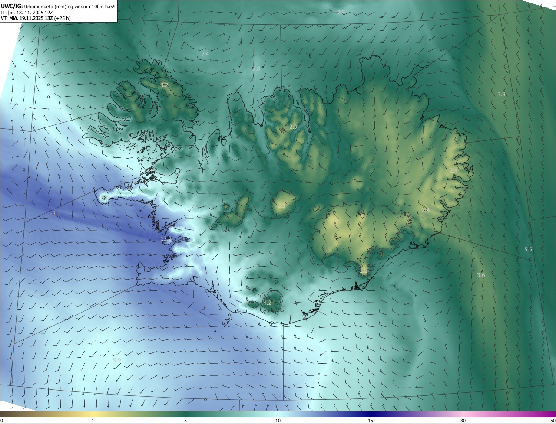Click the colour scale tick label 30
The image size is (556, 424).
point(463,421)
